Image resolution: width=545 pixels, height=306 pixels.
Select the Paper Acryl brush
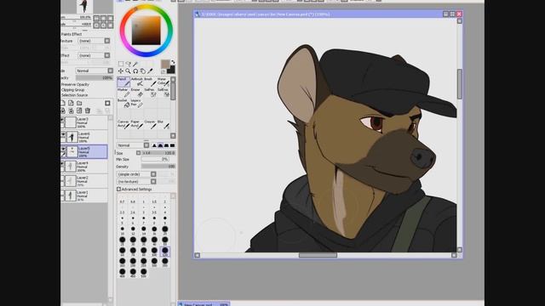coord(137,125)
